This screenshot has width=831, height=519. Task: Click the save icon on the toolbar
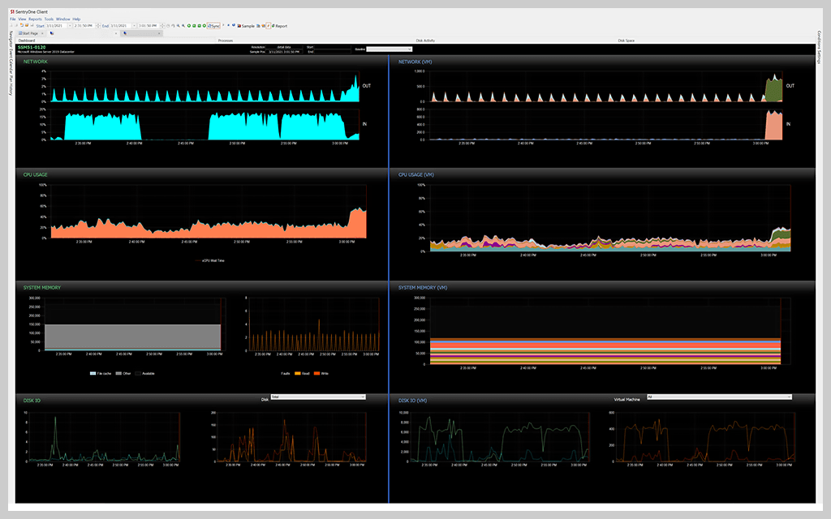tap(32, 25)
